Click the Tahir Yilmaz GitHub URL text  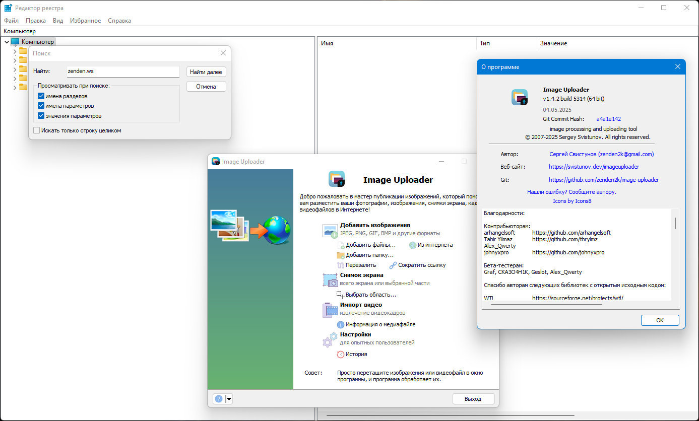click(564, 239)
